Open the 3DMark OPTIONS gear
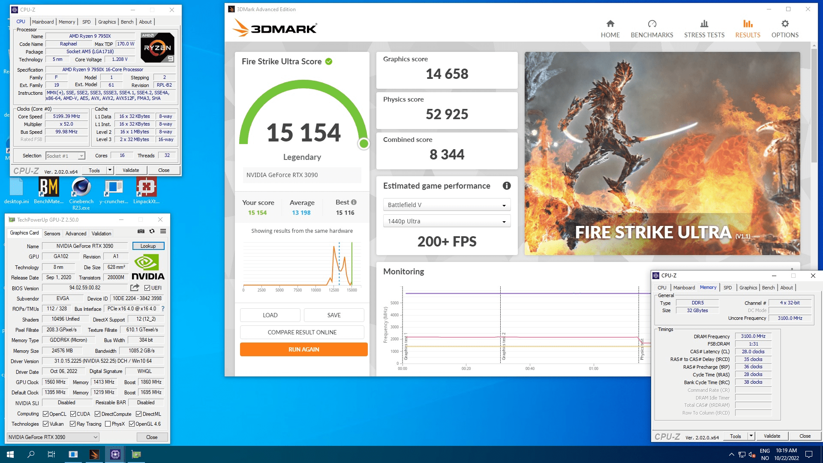 [x=785, y=29]
